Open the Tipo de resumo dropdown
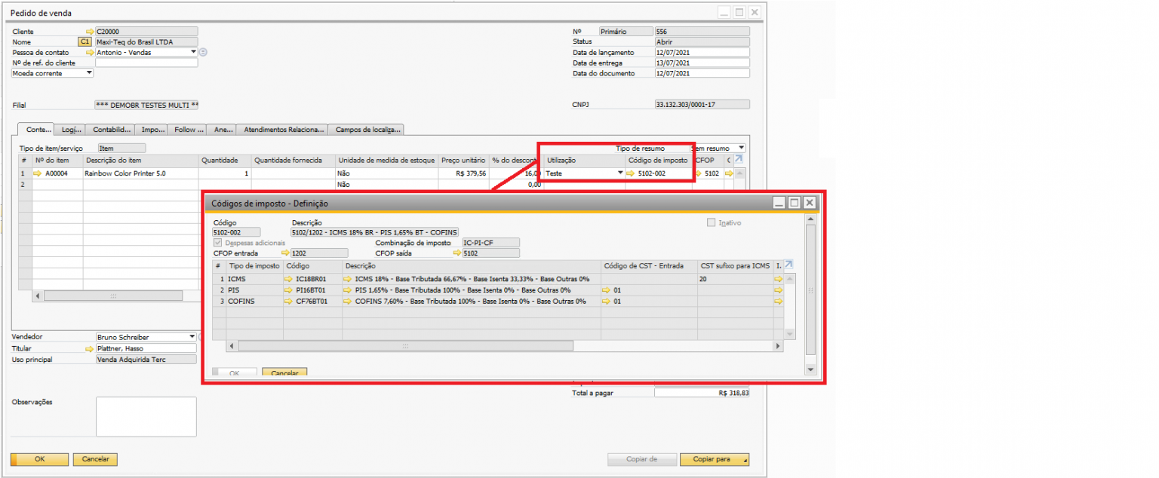Image resolution: width=1159 pixels, height=478 pixels. 741,149
